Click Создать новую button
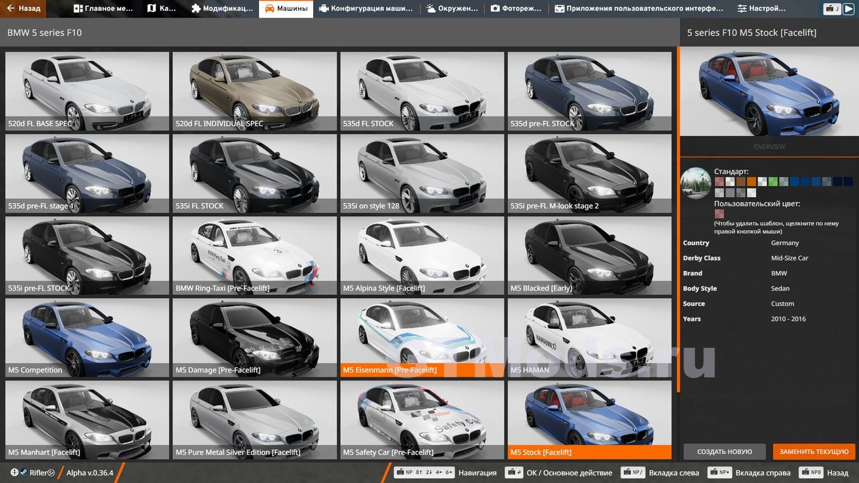 [724, 452]
